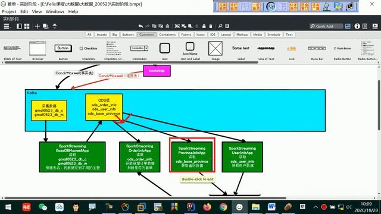Select the Icons library tab
381x214 pixels.
tap(201, 34)
